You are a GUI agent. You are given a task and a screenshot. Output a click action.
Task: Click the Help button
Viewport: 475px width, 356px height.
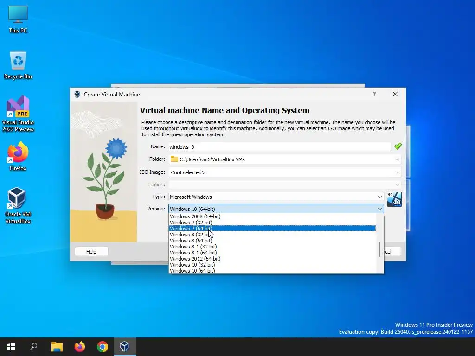click(91, 252)
